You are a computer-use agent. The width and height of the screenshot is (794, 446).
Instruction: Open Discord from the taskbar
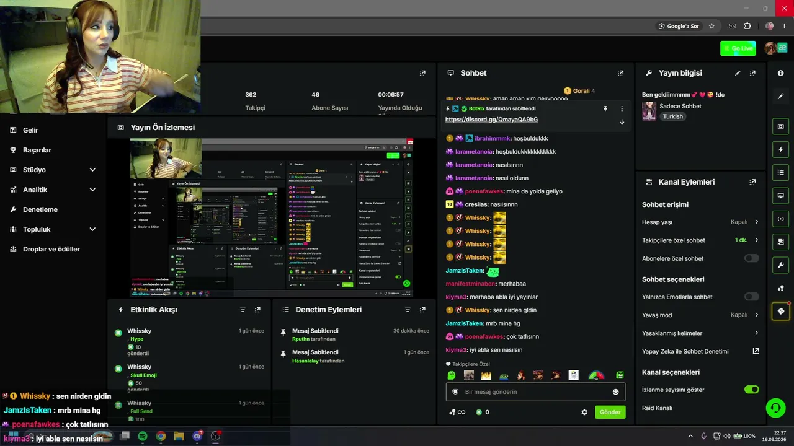pyautogui.click(x=198, y=436)
